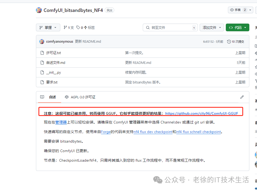Click the eye icon in watch button

(x=232, y=10)
